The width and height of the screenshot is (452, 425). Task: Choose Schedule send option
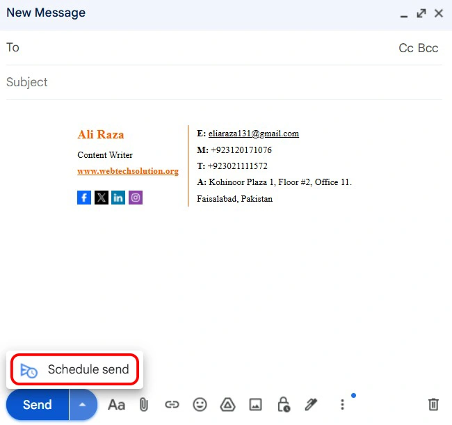[x=74, y=369]
